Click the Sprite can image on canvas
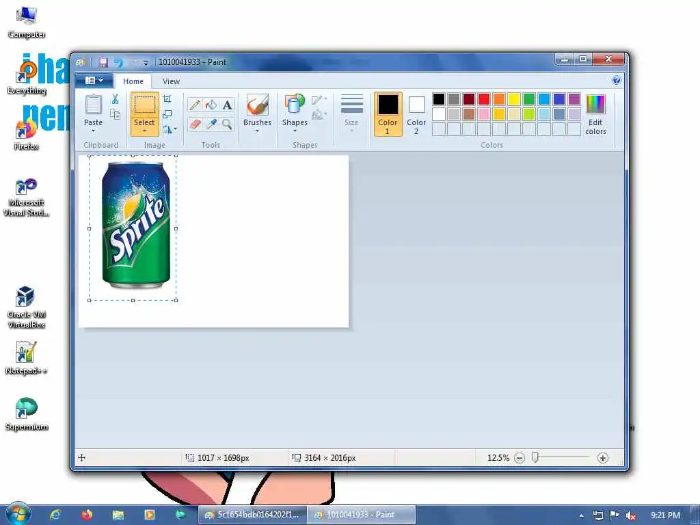The height and width of the screenshot is (525, 700). (136, 224)
